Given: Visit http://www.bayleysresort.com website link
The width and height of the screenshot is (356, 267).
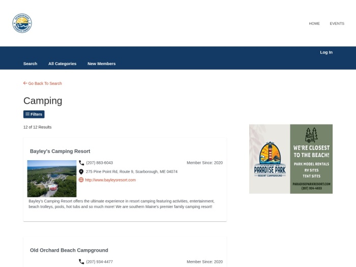Looking at the screenshot, I should coord(110,180).
